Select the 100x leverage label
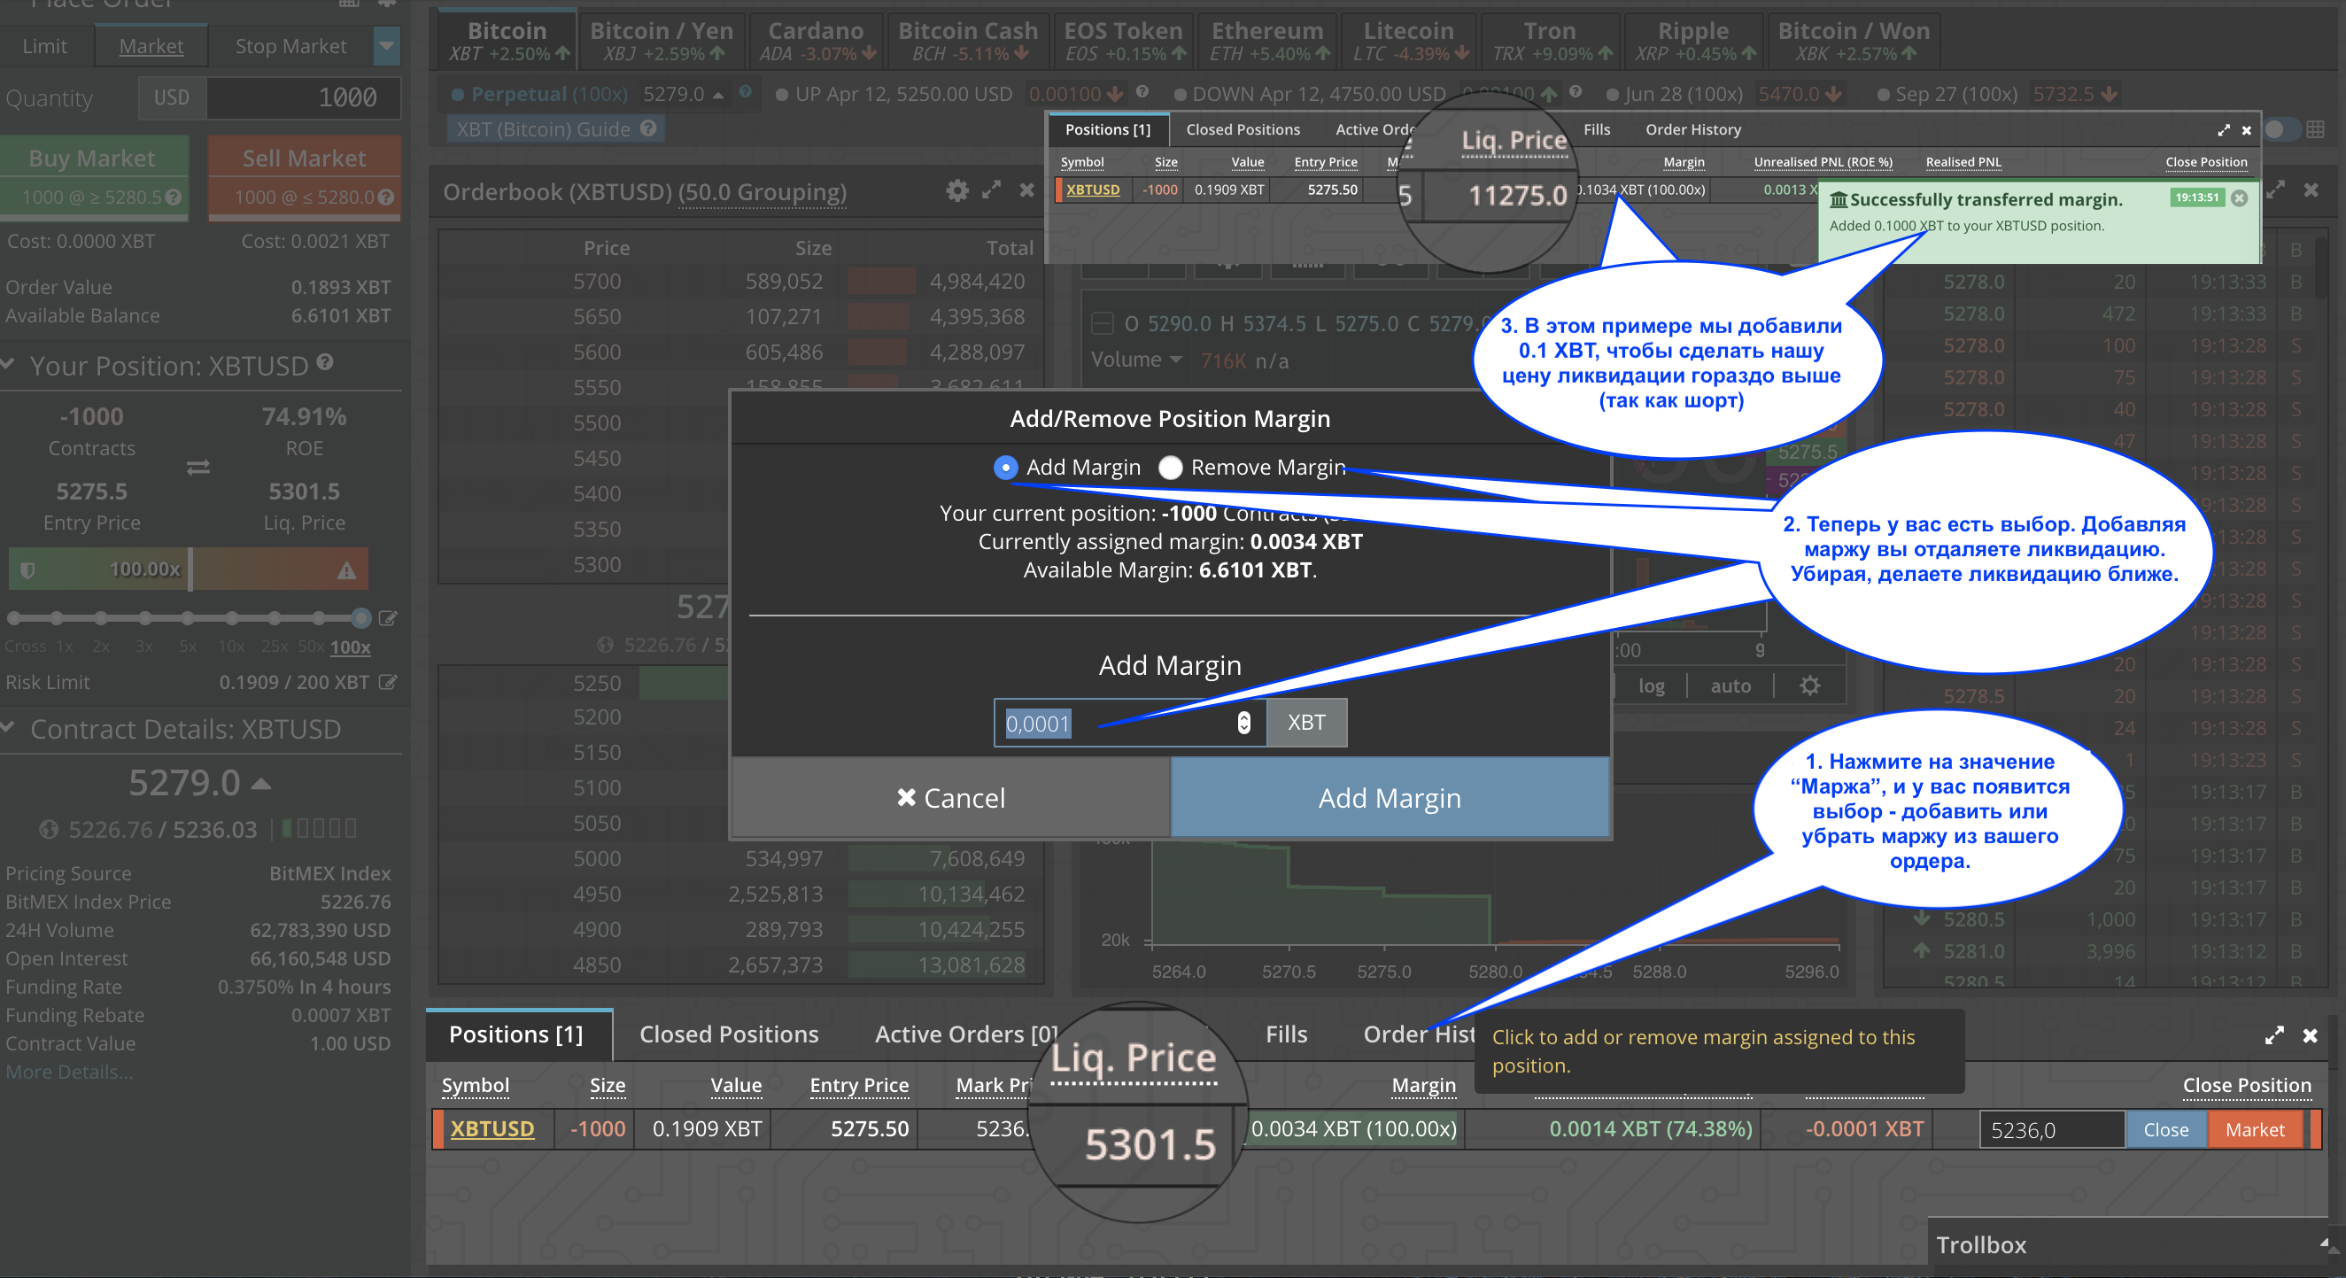This screenshot has height=1278, width=2346. [350, 647]
